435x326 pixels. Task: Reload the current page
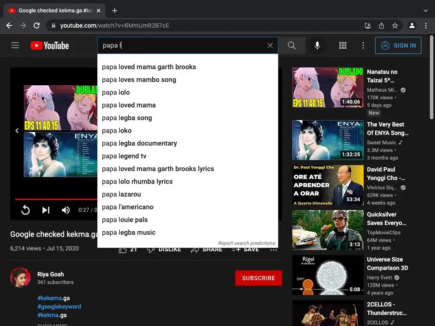pos(37,25)
